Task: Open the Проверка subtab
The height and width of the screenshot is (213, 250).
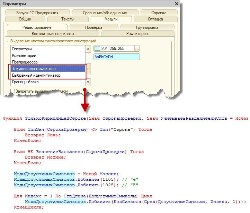Action: pos(94,27)
